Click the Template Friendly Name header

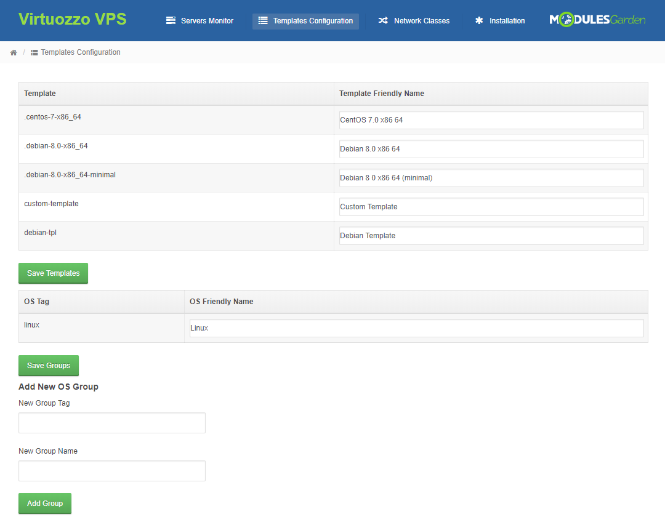(491, 94)
